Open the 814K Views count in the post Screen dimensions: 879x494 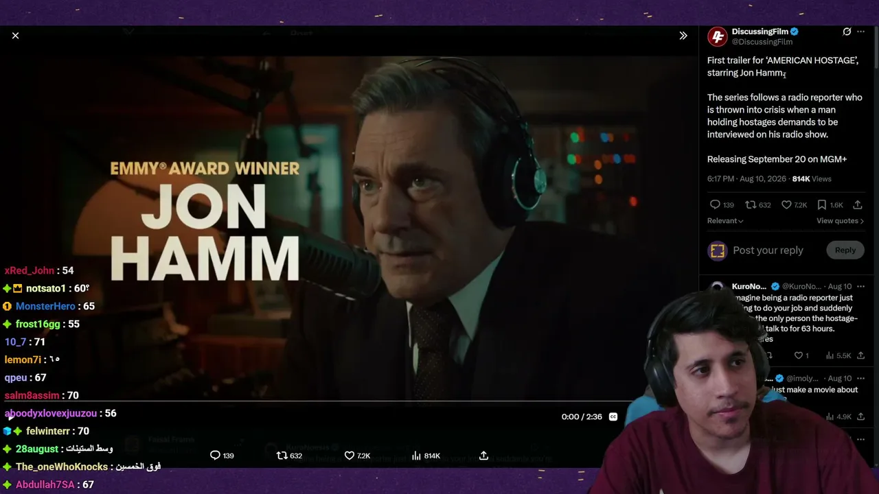(812, 179)
